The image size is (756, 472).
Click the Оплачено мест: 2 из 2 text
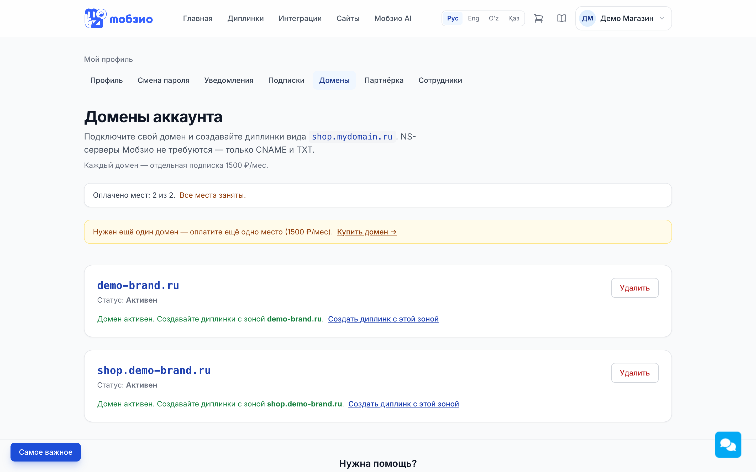tap(134, 195)
